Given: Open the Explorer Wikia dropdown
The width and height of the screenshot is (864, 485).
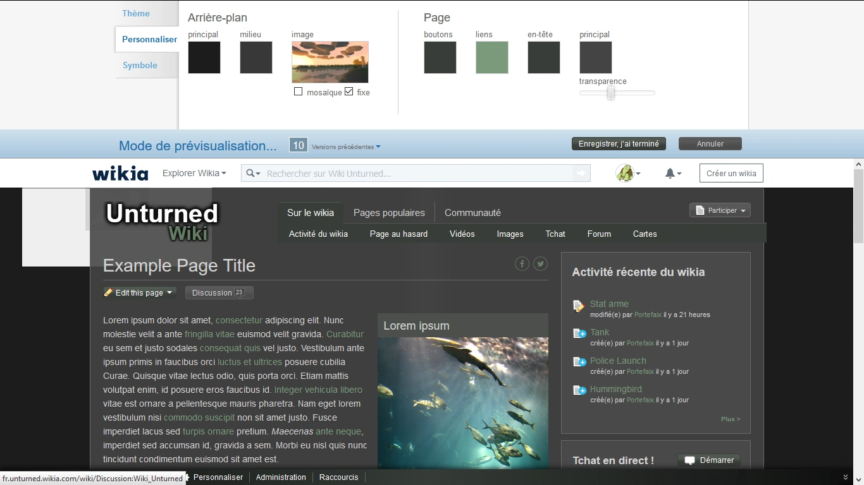Looking at the screenshot, I should click(x=194, y=173).
